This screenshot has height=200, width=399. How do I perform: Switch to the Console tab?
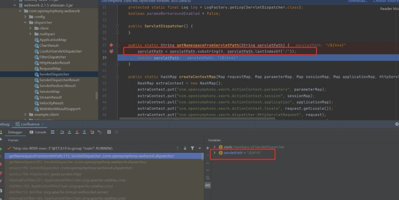[38, 132]
